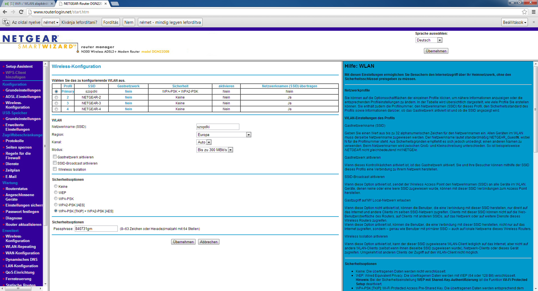Image resolution: width=538 pixels, height=291 pixels.
Task: Click the Netzwerkname (SSID) input field
Action: coord(218,127)
